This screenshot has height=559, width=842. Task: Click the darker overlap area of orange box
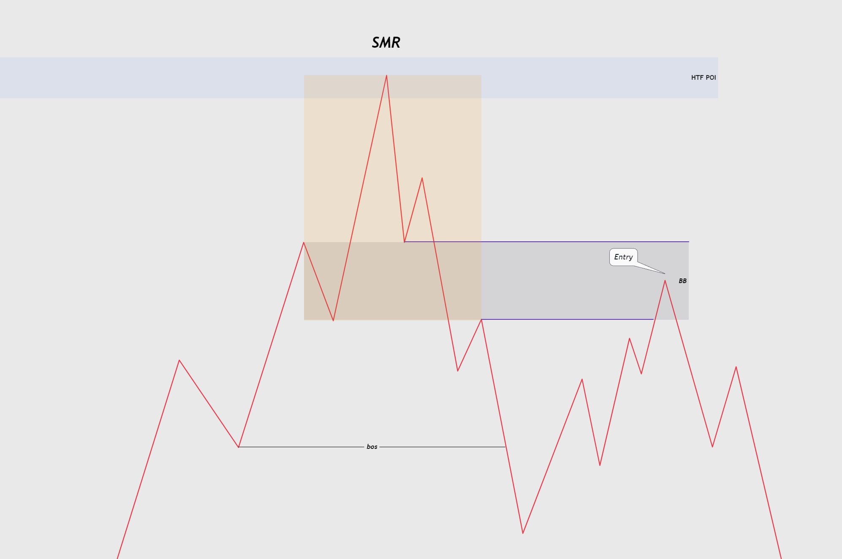pyautogui.click(x=393, y=281)
